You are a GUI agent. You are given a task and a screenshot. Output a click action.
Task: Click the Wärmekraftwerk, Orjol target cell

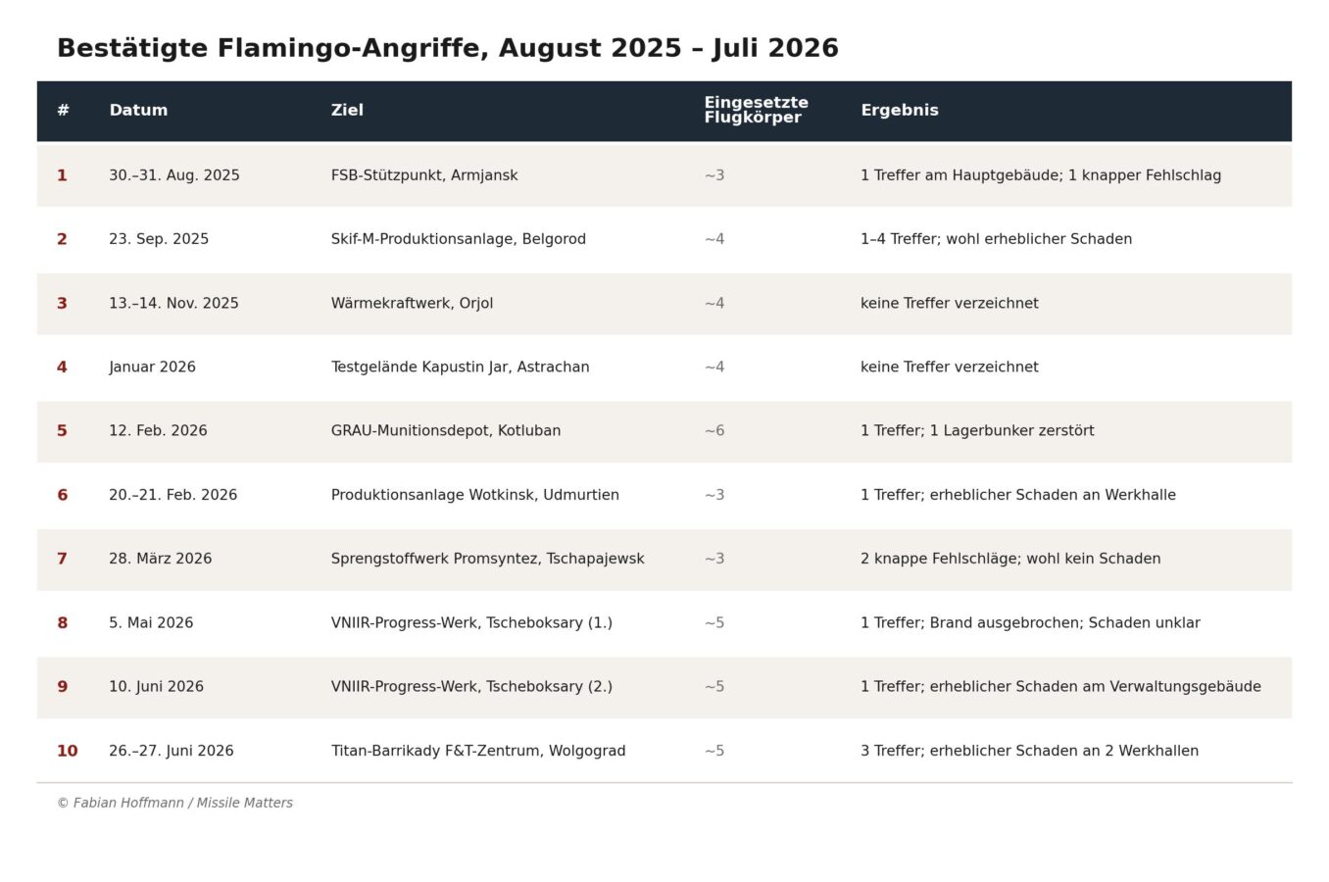[x=412, y=304]
